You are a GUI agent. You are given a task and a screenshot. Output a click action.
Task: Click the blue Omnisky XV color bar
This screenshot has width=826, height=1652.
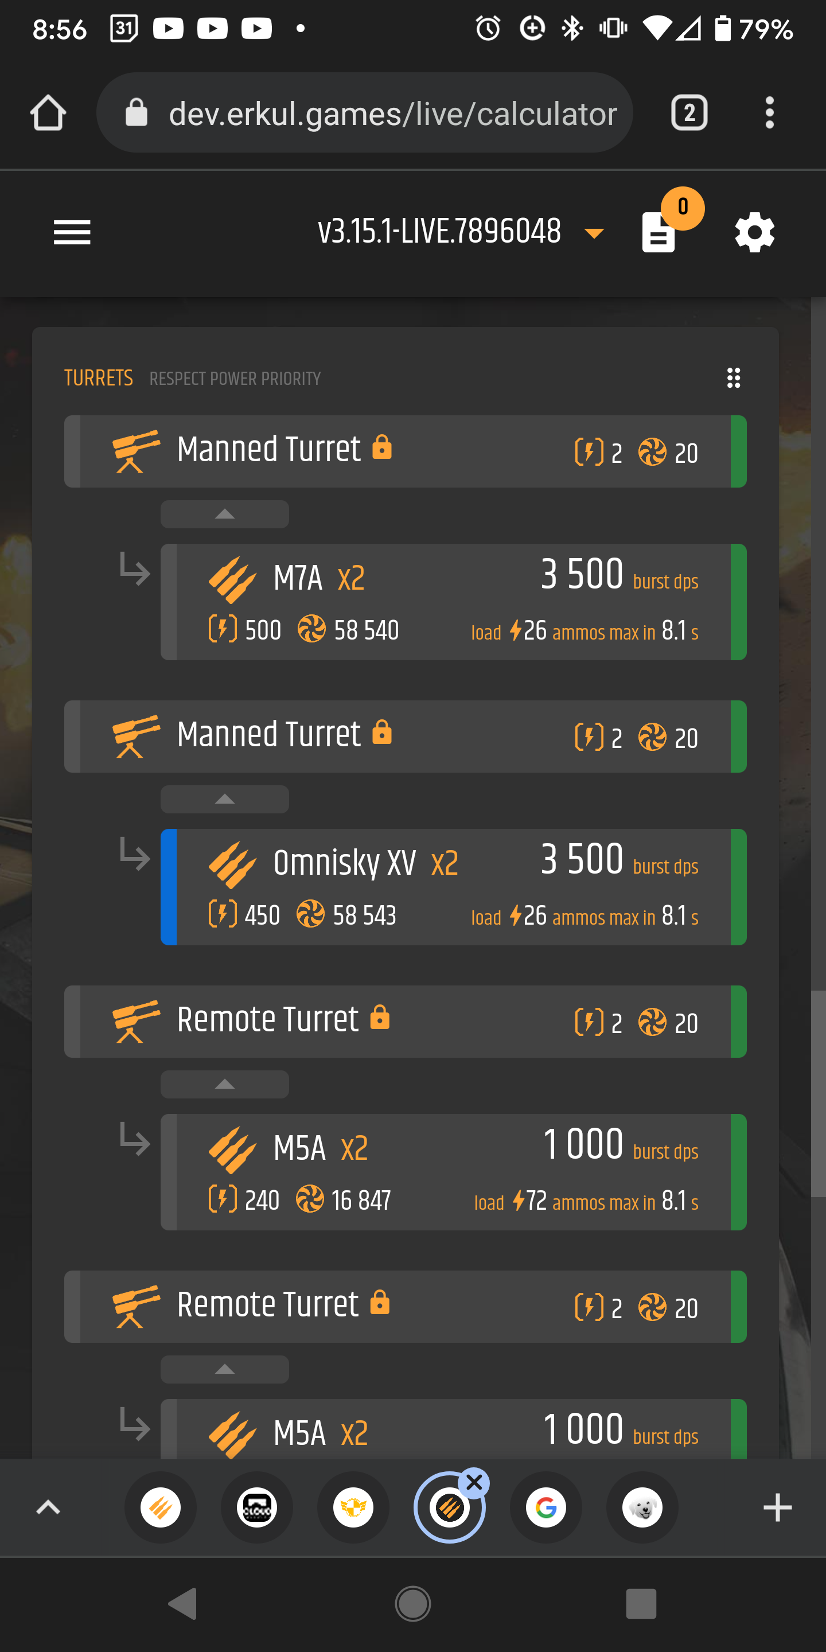click(169, 887)
